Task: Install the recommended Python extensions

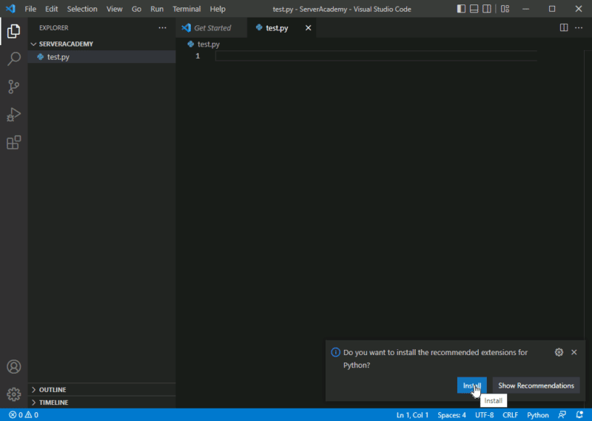Action: 471,385
